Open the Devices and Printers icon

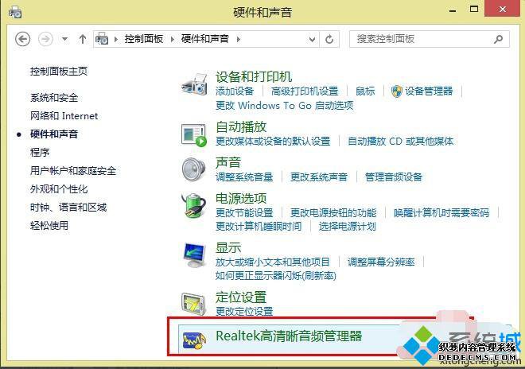(194, 84)
